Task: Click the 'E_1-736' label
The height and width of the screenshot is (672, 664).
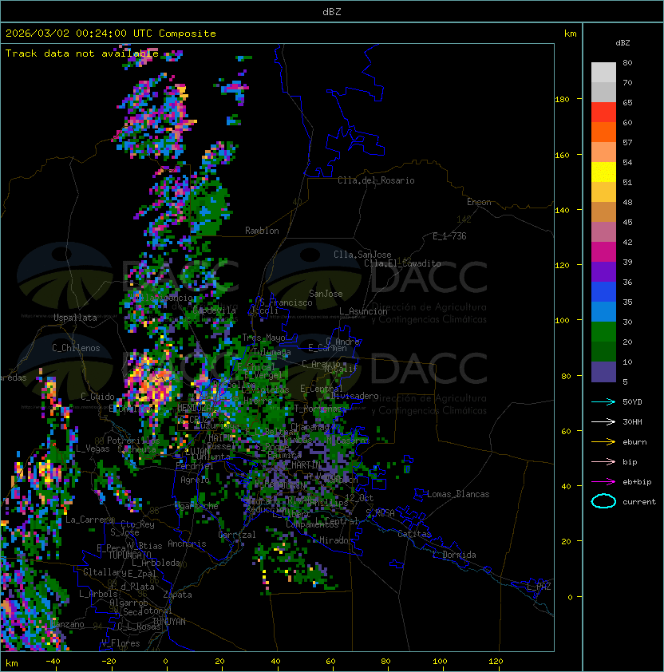Action: (x=449, y=236)
